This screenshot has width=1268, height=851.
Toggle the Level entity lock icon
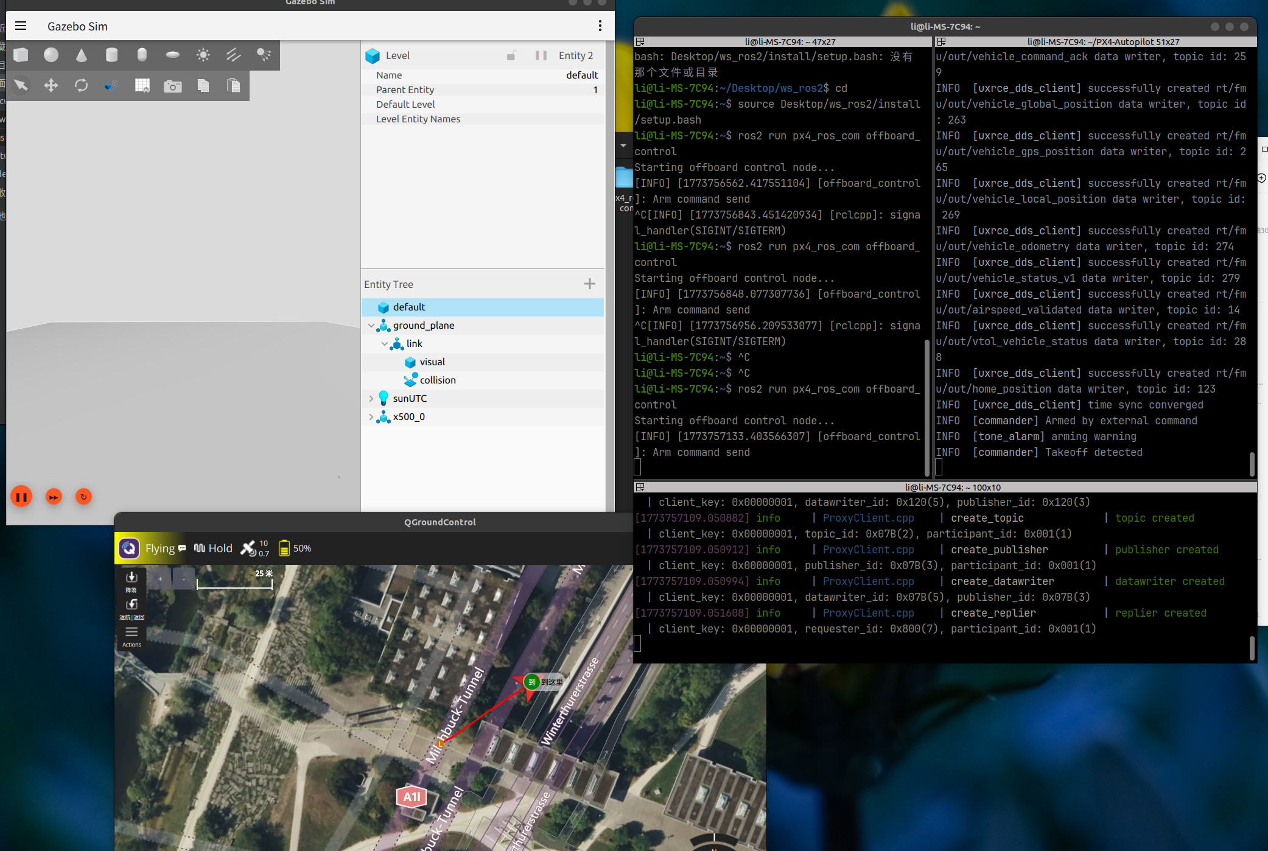pos(511,55)
